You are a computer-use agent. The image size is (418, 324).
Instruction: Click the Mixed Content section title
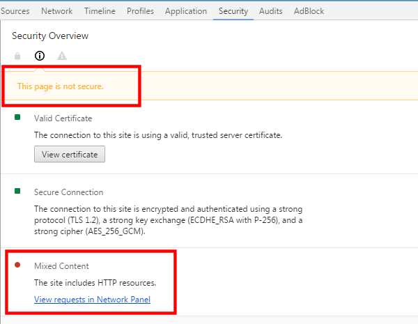(x=62, y=266)
